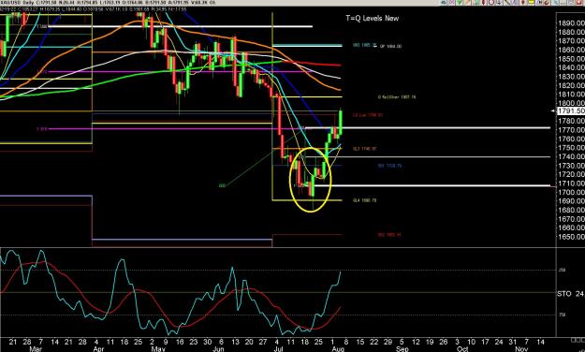
Task: Click the 1740.00 price axis label
Action: 571,156
